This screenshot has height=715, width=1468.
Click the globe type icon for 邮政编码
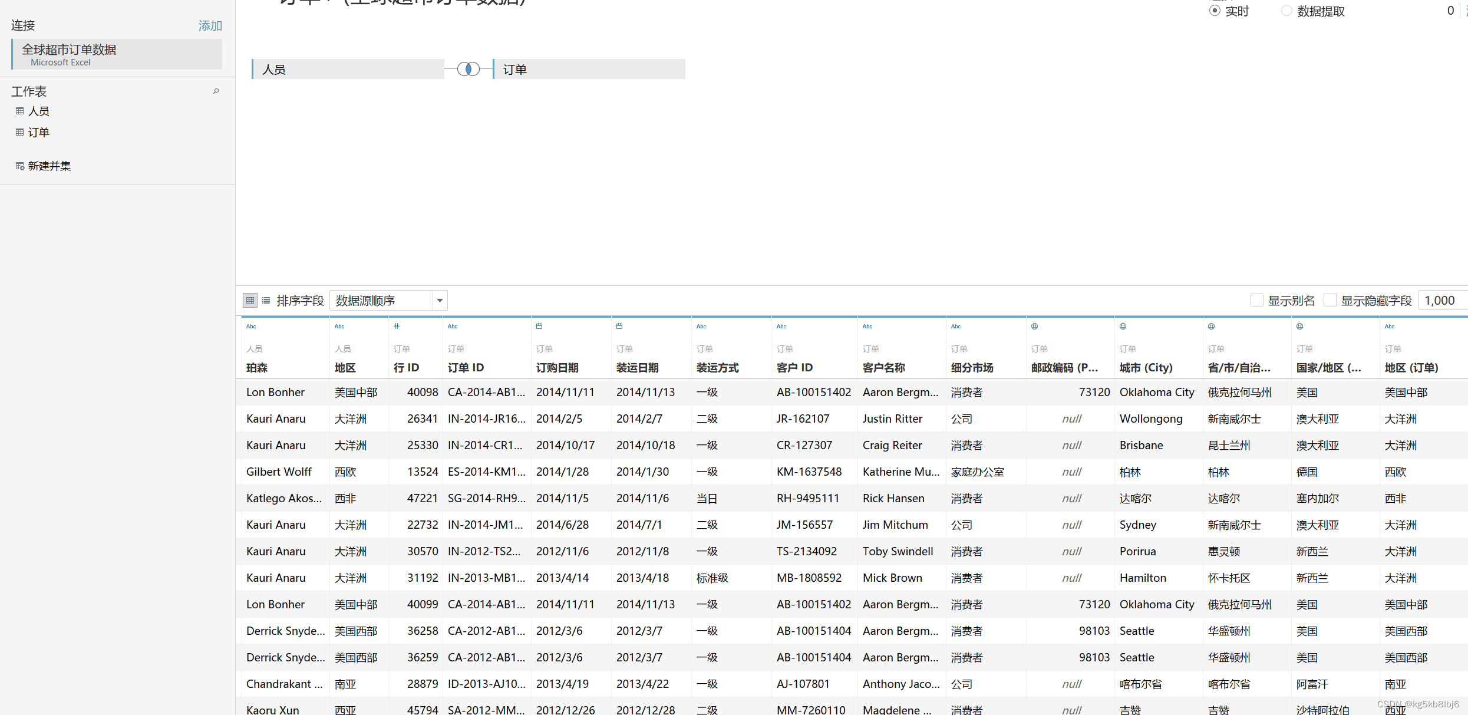(1034, 326)
